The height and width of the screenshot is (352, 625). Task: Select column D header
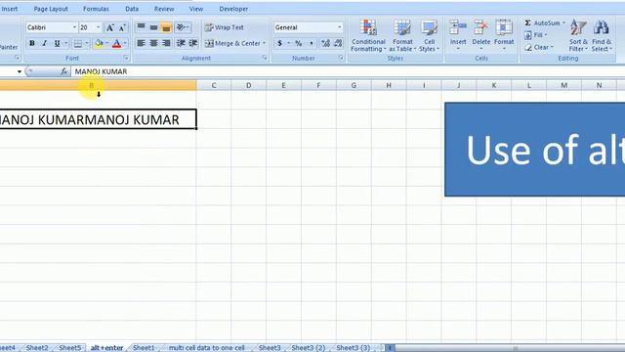(248, 85)
